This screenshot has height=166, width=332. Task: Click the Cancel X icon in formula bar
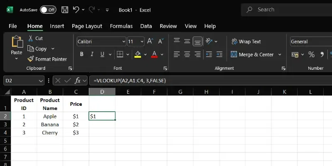(x=58, y=81)
